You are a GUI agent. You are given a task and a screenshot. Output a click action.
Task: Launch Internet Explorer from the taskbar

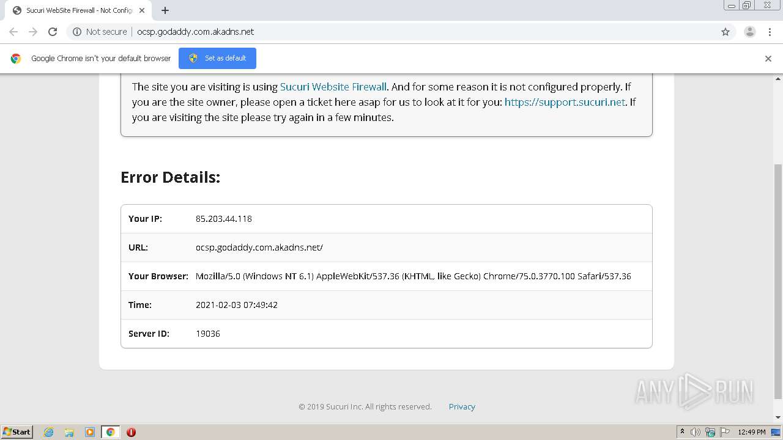click(x=49, y=432)
